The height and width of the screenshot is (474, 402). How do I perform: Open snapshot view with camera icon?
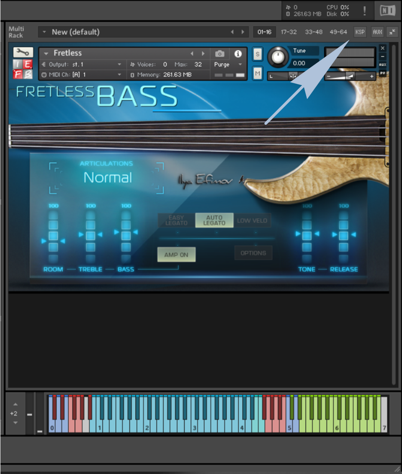click(220, 54)
